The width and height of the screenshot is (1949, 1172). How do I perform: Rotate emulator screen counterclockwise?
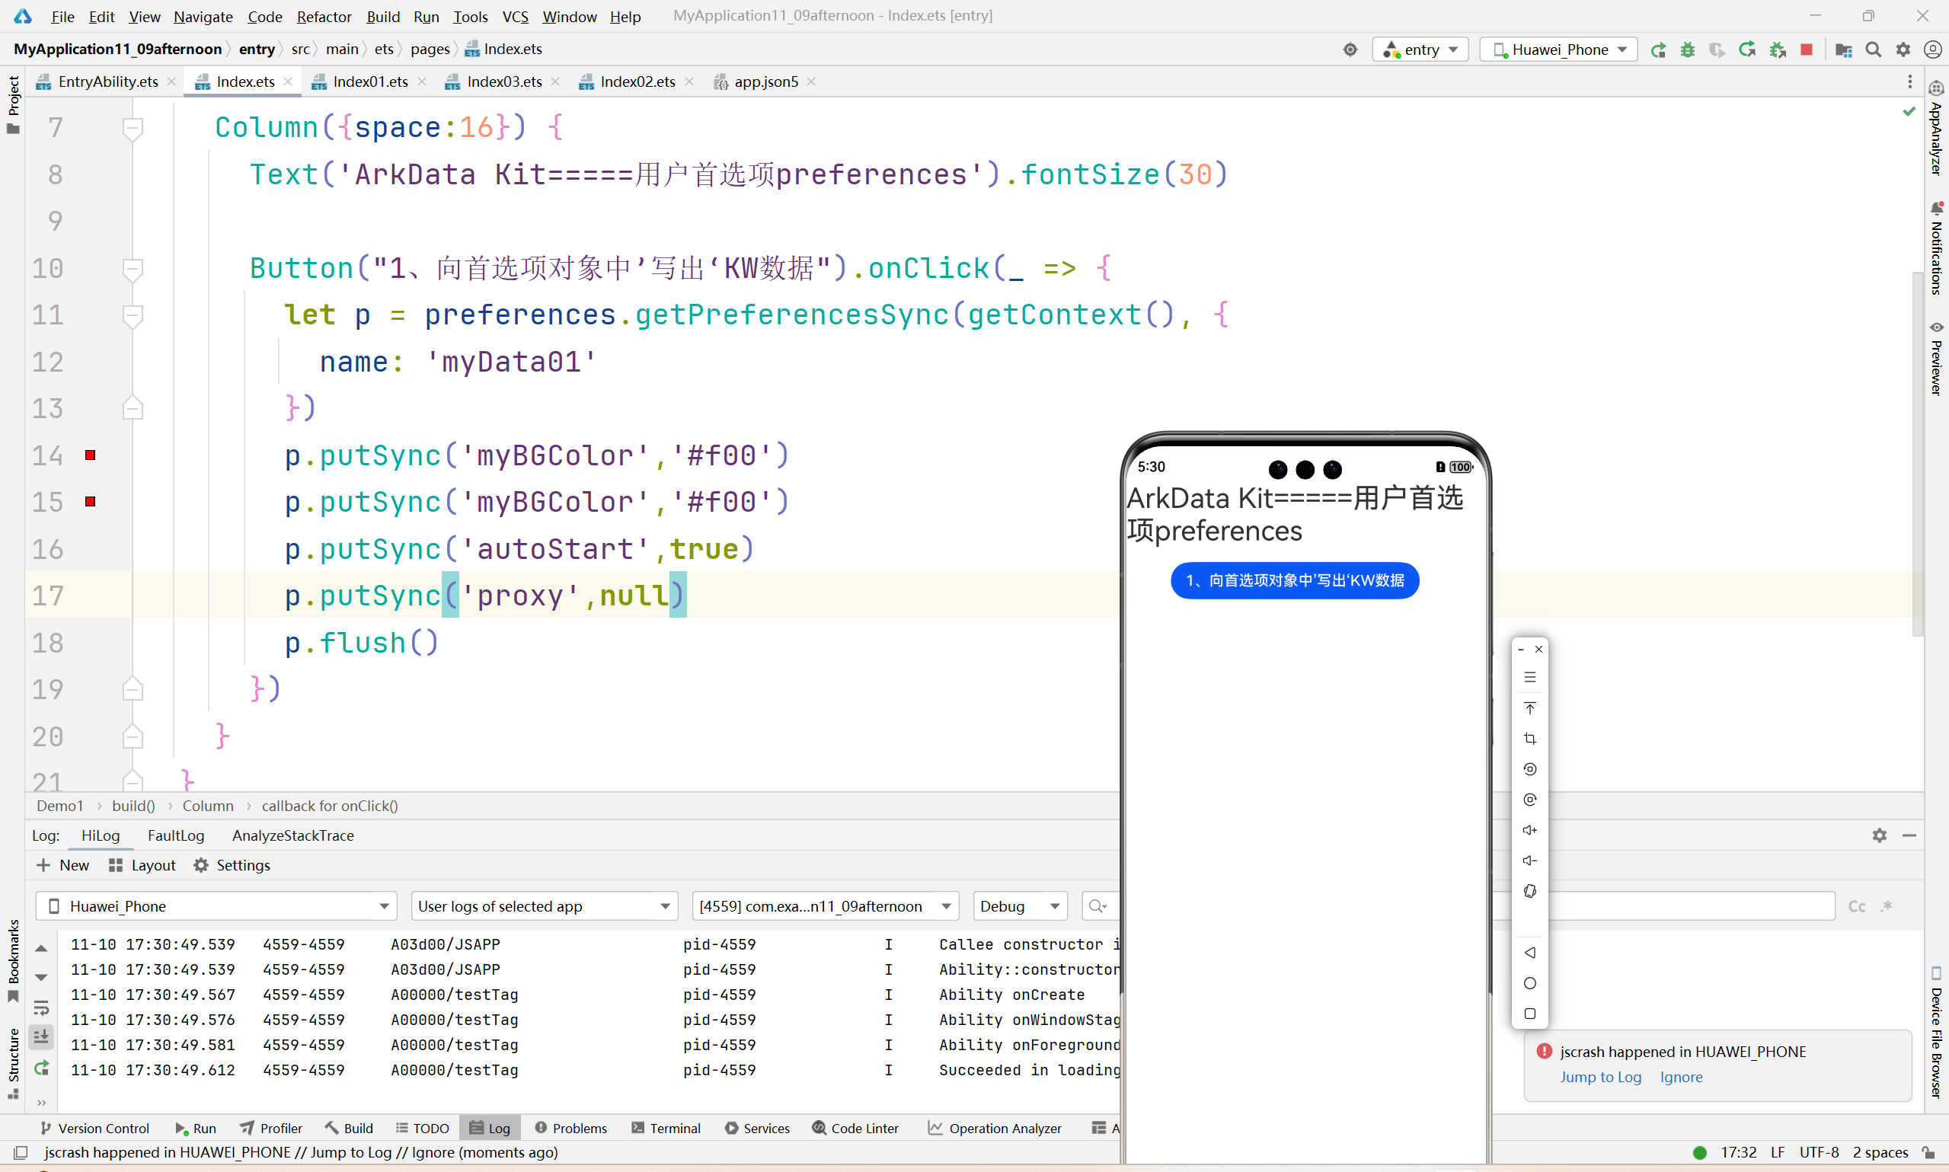click(1529, 769)
